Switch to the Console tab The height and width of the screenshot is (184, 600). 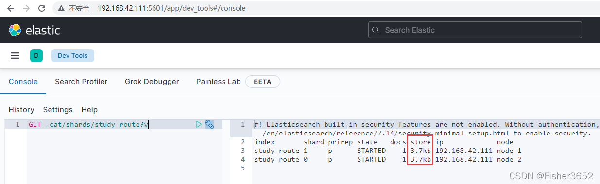pos(23,82)
